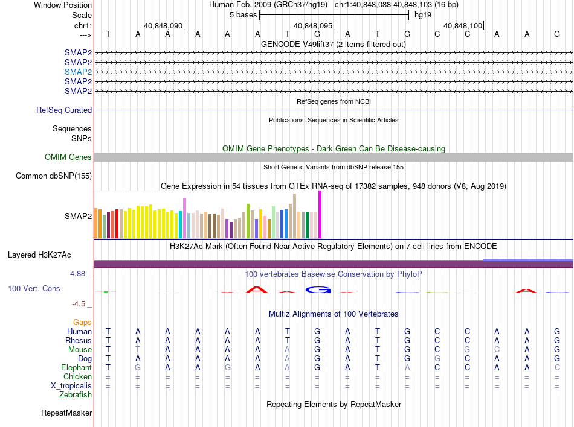
Task: Click the Sequences track label
Action: (x=72, y=128)
